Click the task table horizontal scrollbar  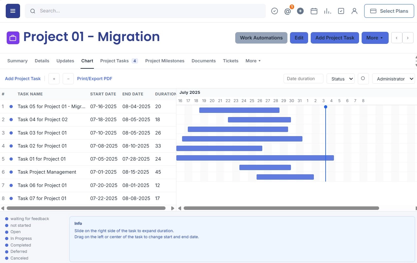point(86,208)
